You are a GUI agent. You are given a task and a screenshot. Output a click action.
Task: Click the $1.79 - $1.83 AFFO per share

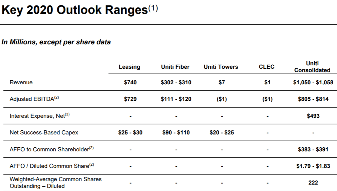[x=313, y=166]
